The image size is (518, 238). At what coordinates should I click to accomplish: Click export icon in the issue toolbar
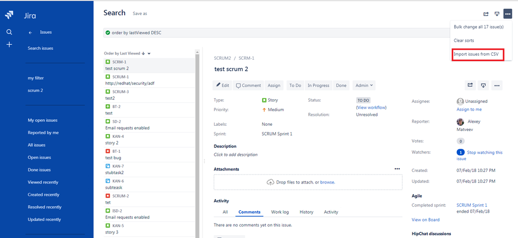click(x=483, y=85)
